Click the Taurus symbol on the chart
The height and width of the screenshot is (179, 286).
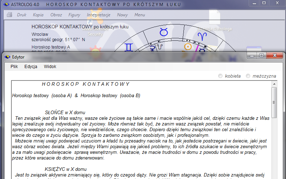[x=164, y=32]
